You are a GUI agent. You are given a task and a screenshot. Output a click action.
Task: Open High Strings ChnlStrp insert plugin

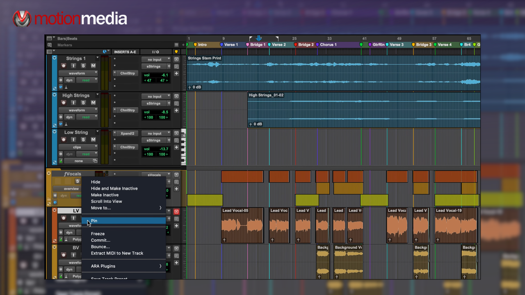[x=128, y=110]
